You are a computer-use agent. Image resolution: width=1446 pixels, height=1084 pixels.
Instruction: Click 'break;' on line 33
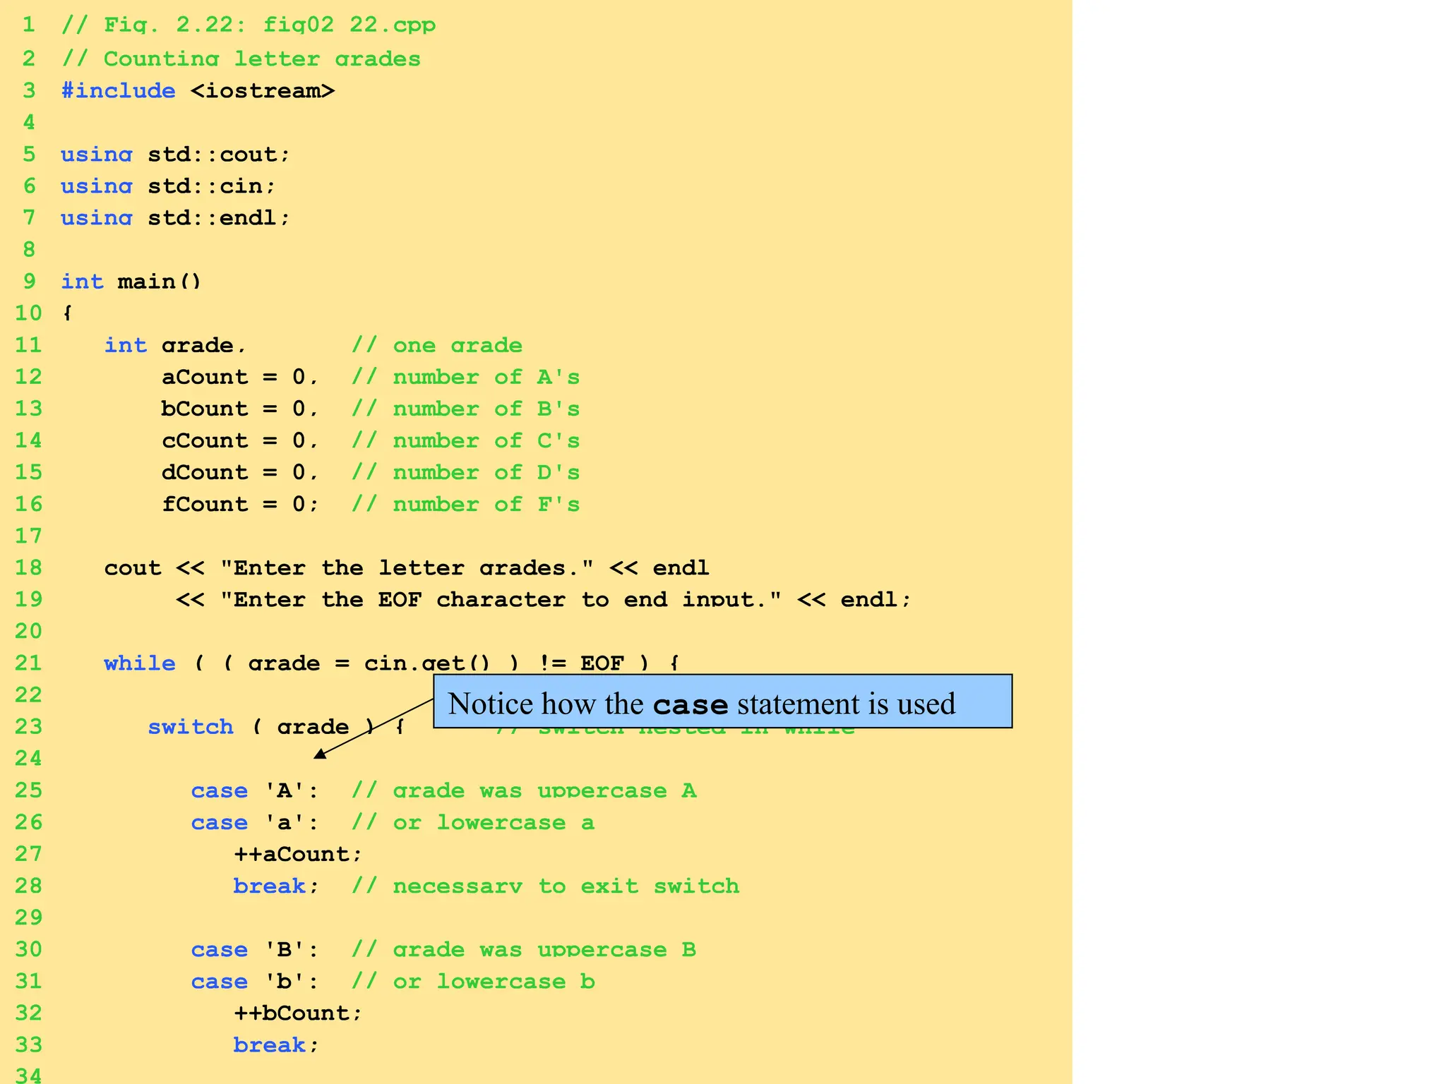(276, 1044)
